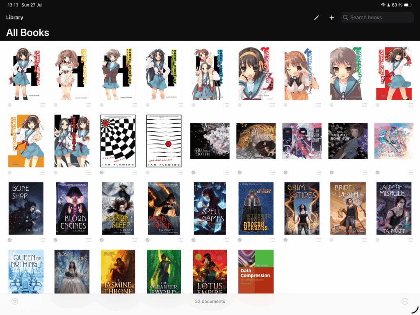
Task: Open the Poison Sleep book cover
Action: pos(118,208)
